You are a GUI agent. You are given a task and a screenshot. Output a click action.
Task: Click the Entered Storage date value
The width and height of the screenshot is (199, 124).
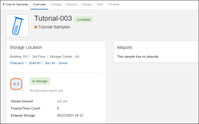pyautogui.click(x=70, y=115)
